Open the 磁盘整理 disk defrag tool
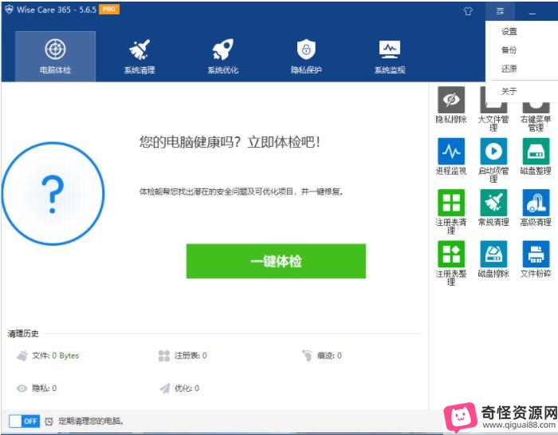558x435 pixels. (x=536, y=151)
